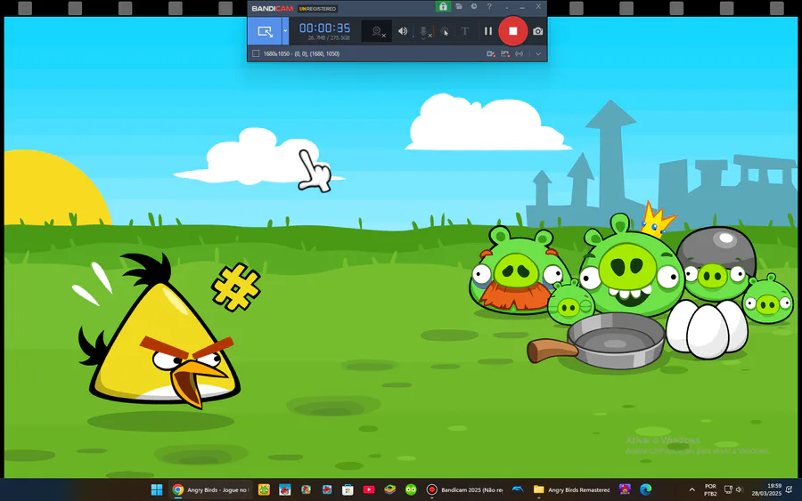Image resolution: width=802 pixels, height=501 pixels.
Task: Close the Bandicam window
Action: pos(538,6)
